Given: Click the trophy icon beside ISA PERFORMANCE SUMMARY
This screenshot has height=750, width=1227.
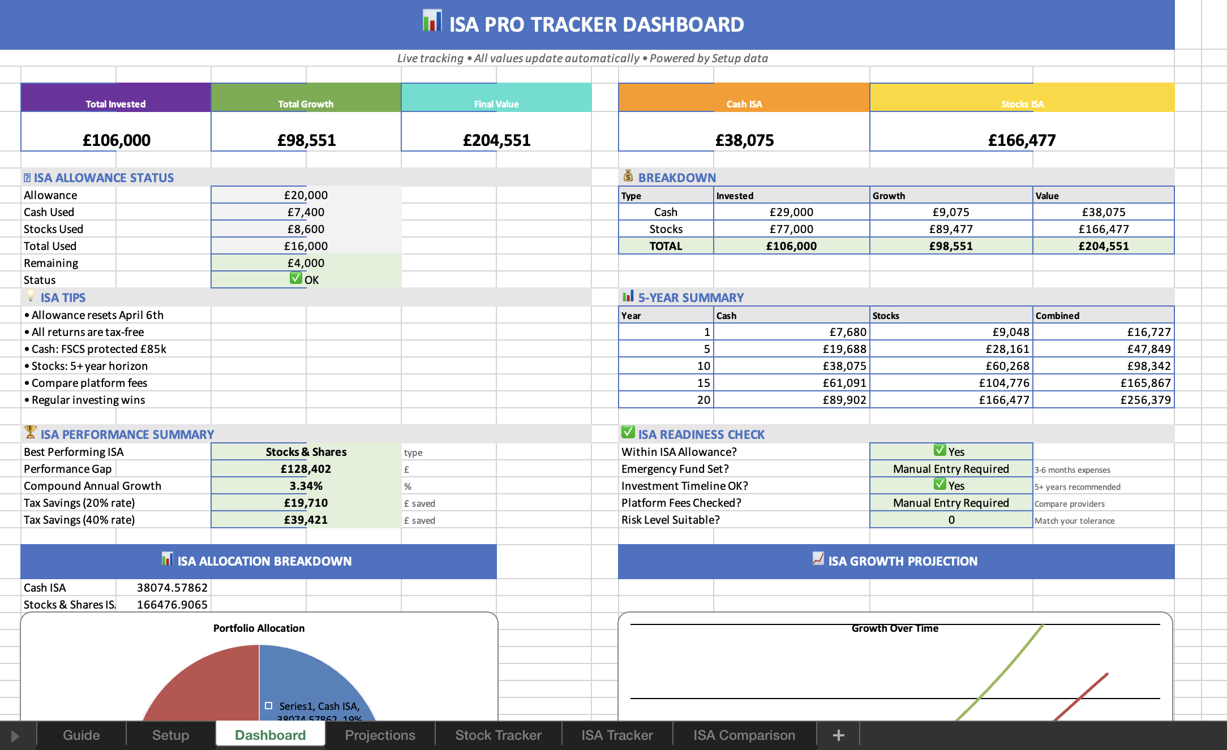Looking at the screenshot, I should (x=29, y=434).
